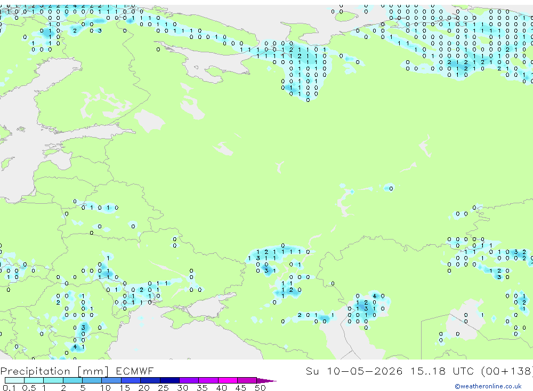Click the legend label '0.5'

click(x=29, y=388)
